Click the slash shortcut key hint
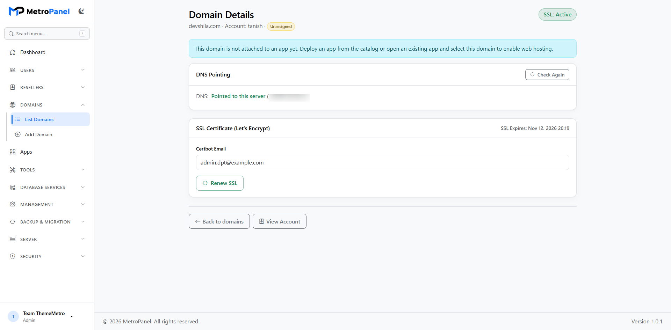 [82, 34]
